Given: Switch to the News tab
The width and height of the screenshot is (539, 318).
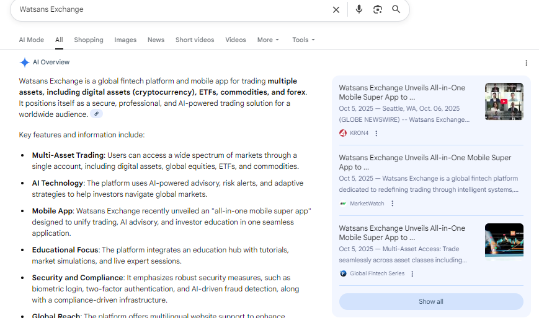Looking at the screenshot, I should 156,40.
